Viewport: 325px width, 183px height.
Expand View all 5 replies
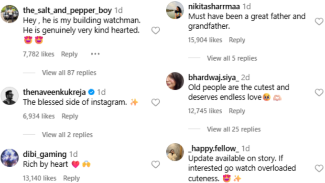pyautogui.click(x=232, y=58)
